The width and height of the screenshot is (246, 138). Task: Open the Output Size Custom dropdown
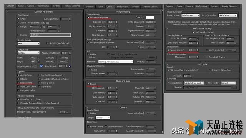[x=28, y=53]
